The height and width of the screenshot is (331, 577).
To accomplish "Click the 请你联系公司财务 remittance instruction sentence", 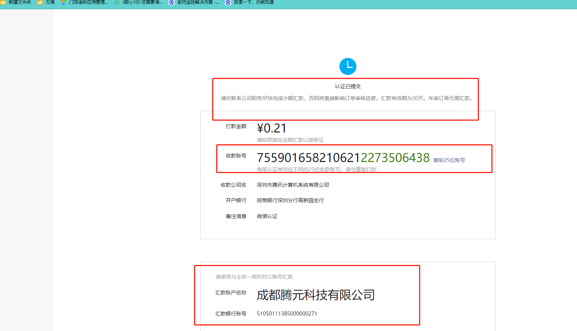I will point(347,98).
